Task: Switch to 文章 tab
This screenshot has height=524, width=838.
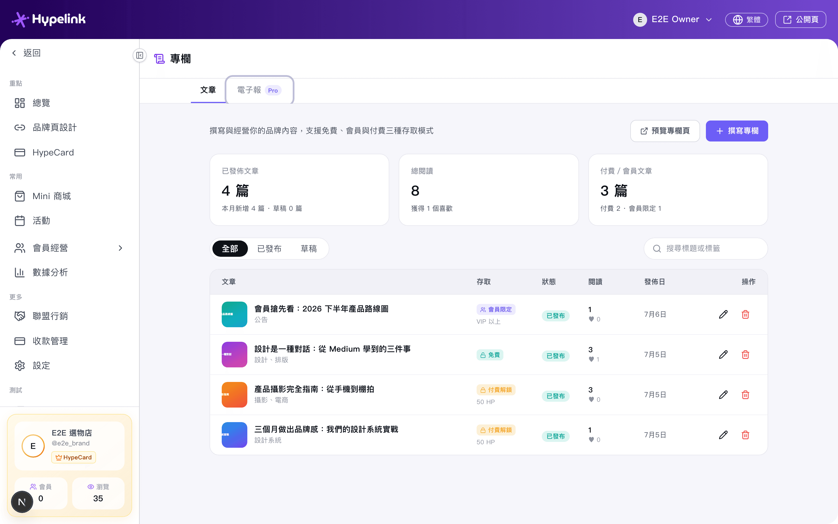Action: pos(208,90)
